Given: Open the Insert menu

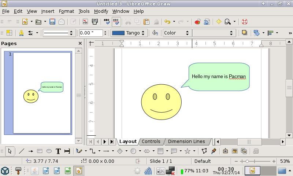Looking at the screenshot, I should coord(48,11).
